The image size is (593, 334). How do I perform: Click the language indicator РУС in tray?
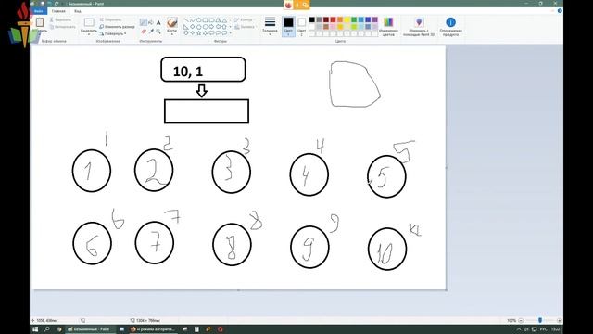point(544,329)
